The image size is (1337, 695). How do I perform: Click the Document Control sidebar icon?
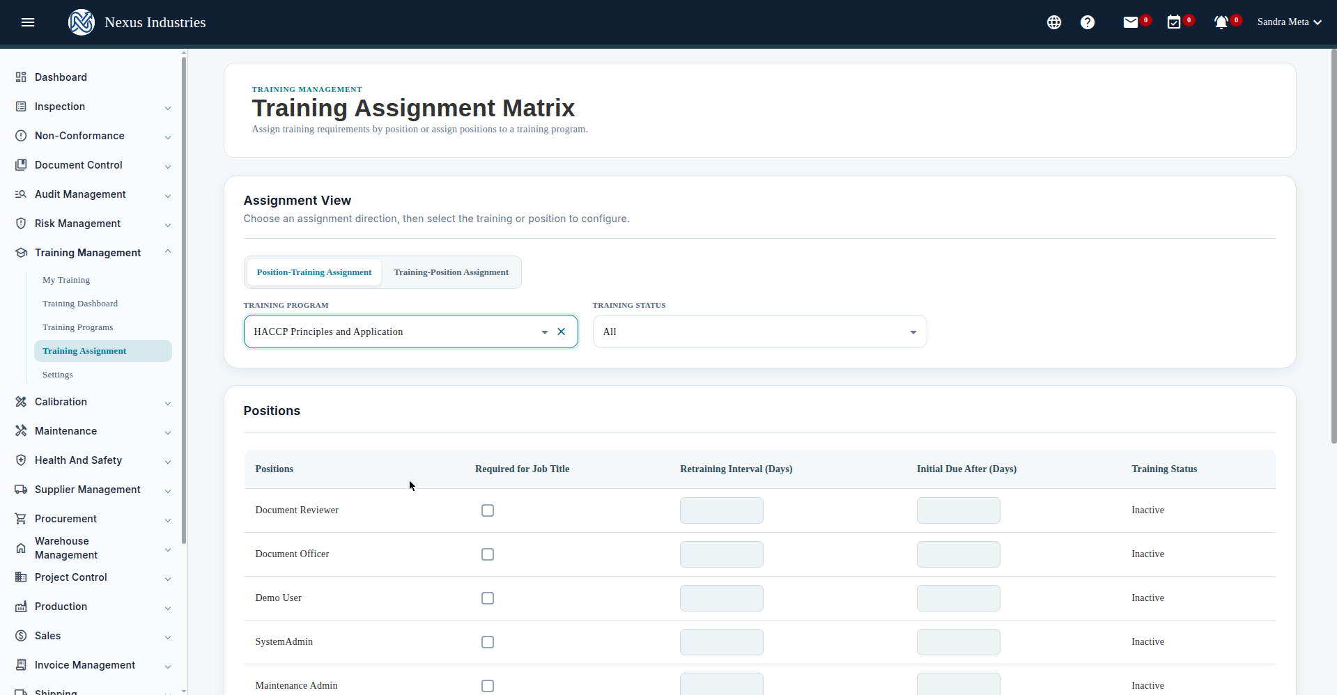[x=21, y=165]
